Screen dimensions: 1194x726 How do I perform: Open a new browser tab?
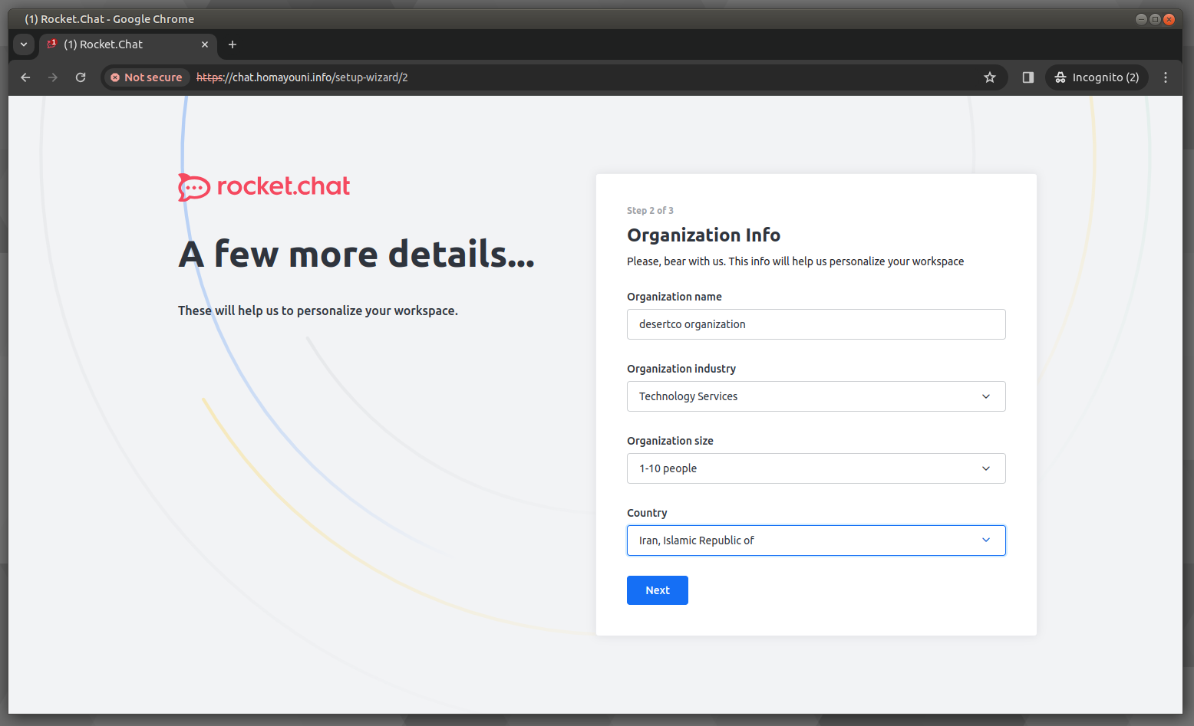click(233, 44)
